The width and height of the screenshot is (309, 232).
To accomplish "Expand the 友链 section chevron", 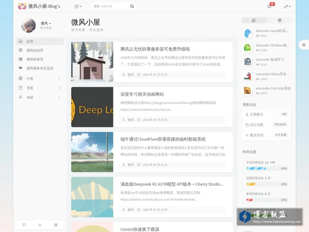I will click(x=59, y=97).
